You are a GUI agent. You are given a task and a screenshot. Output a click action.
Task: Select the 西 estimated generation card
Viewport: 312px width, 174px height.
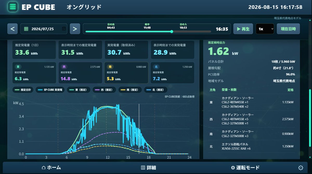click(80, 73)
